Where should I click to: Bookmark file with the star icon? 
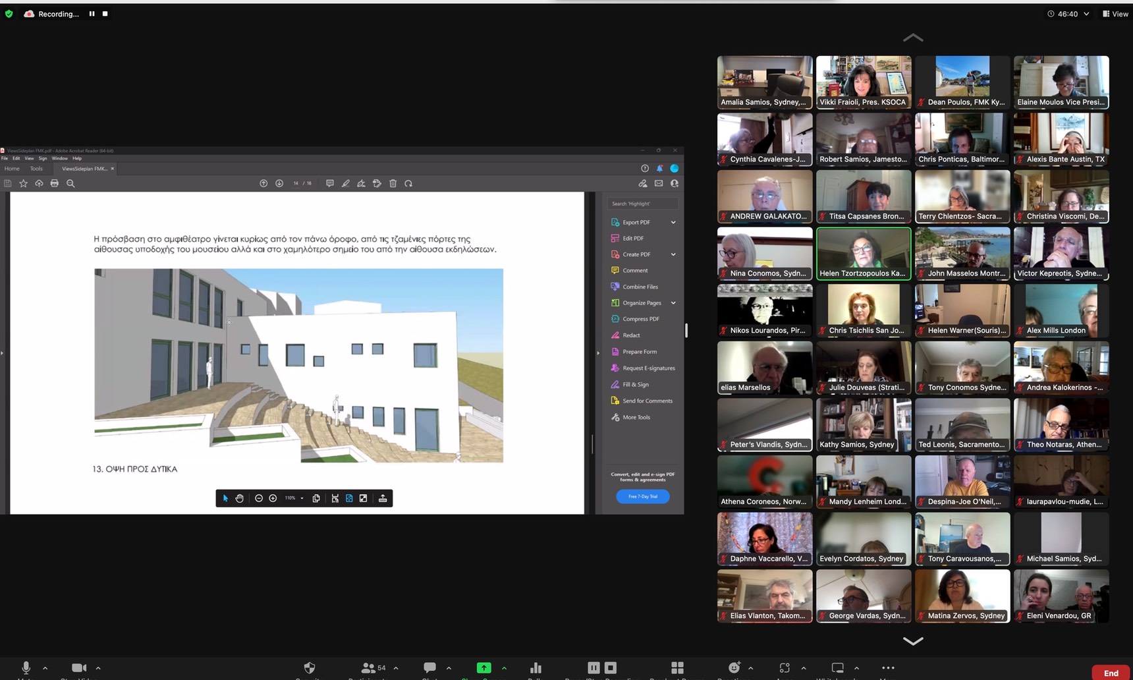tap(24, 184)
